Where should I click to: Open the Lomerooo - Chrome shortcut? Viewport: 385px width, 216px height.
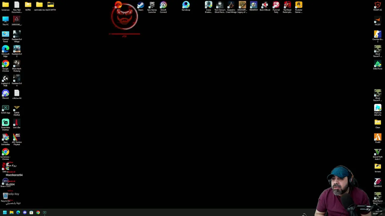tap(5, 154)
